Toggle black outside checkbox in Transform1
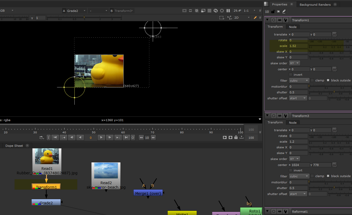 tap(328, 80)
